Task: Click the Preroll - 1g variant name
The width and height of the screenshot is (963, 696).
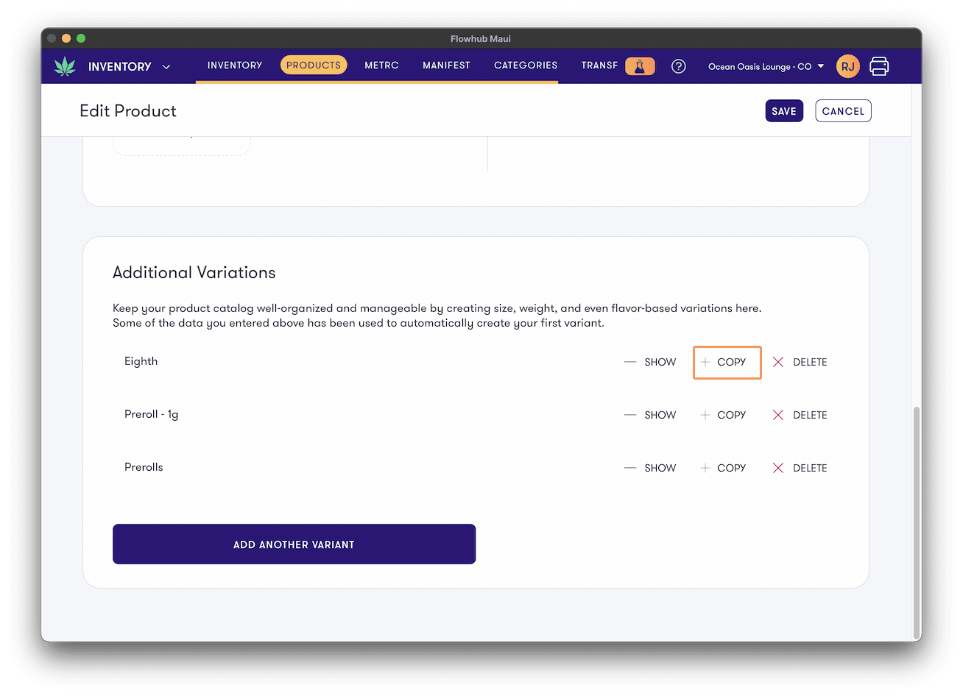Action: [x=152, y=414]
